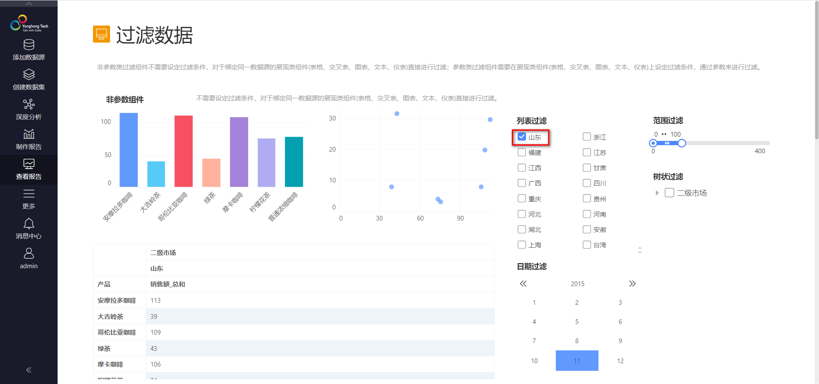Check the 江苏 checkbox

point(587,152)
